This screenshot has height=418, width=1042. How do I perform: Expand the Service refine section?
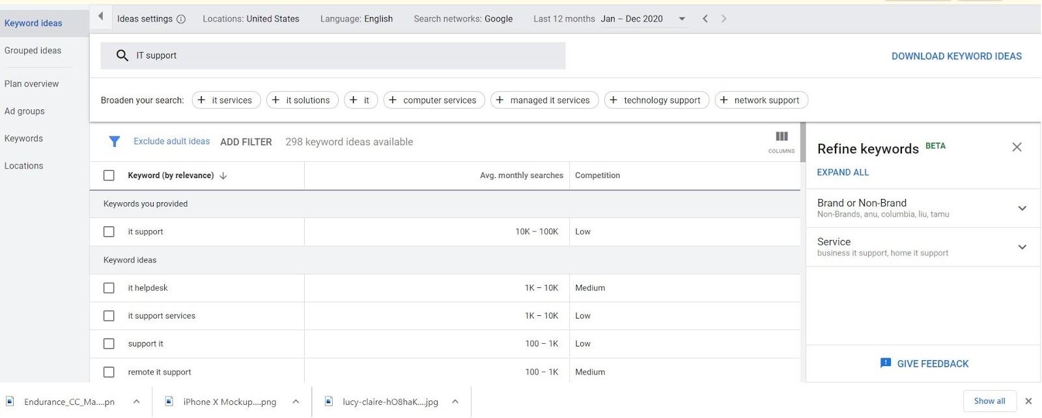pos(1022,247)
